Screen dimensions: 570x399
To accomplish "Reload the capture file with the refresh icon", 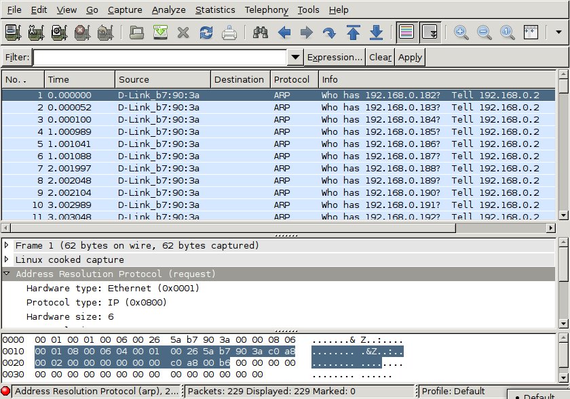I will coord(206,33).
